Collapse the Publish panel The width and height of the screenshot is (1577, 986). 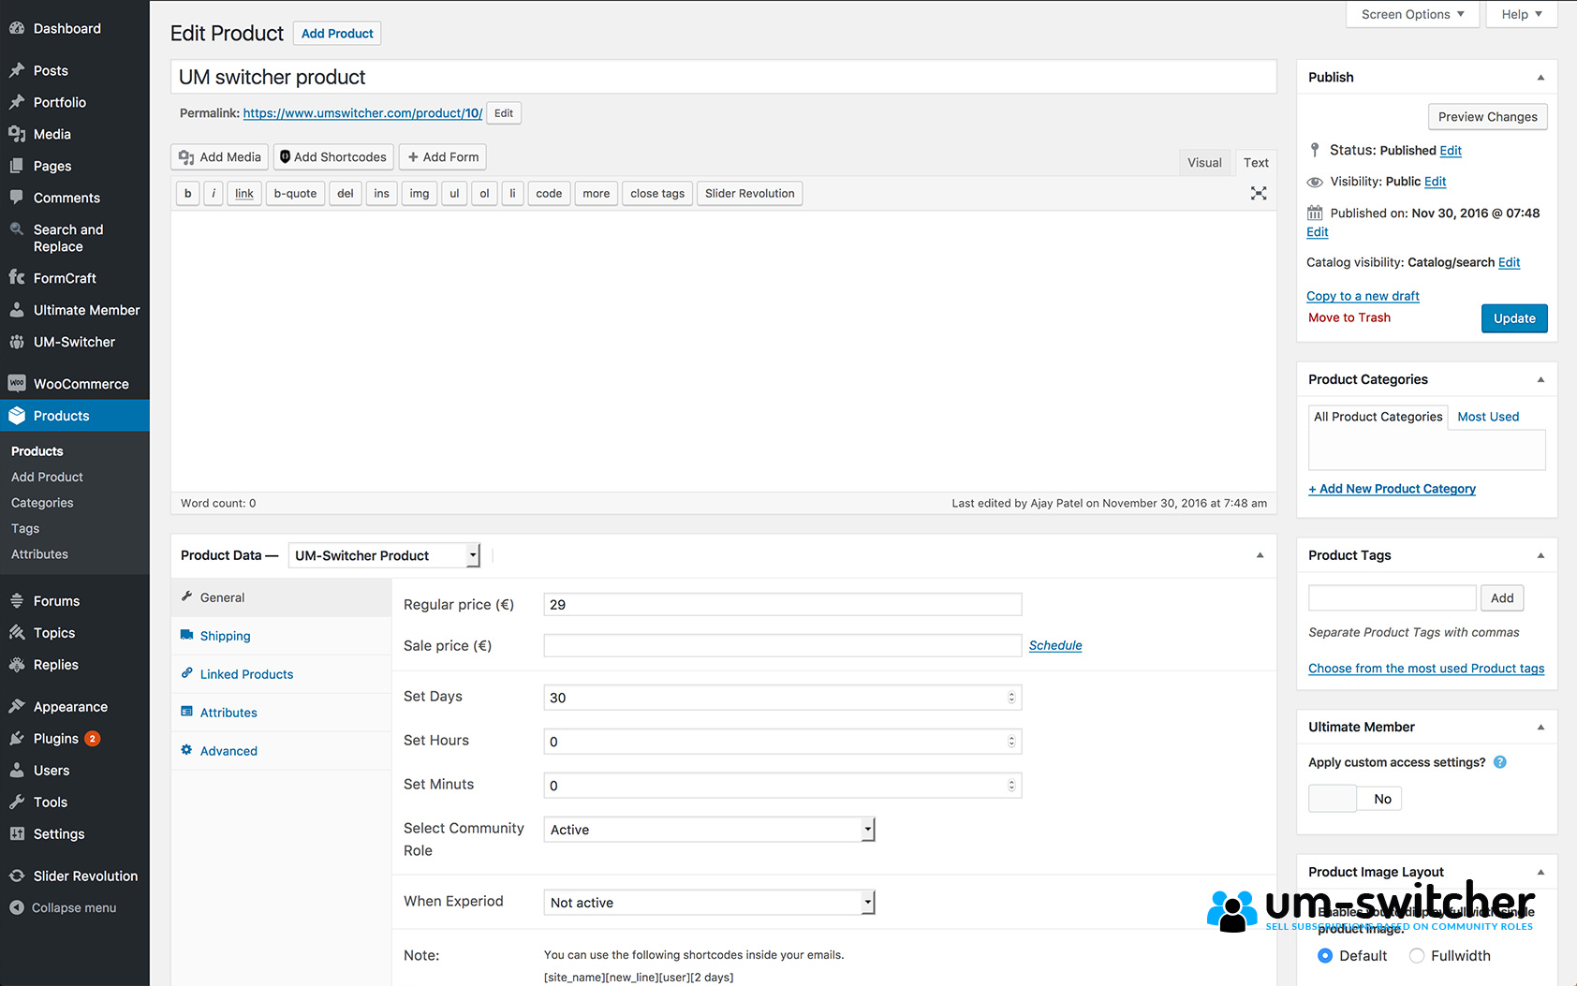coord(1540,78)
